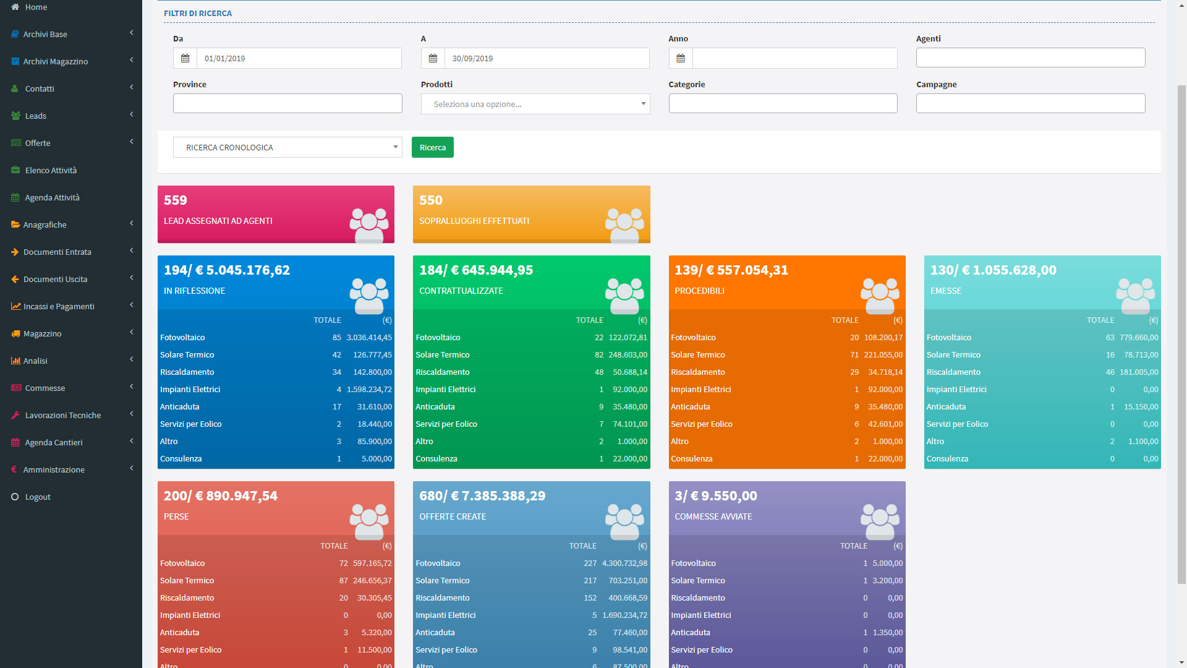The image size is (1187, 668).
Task: Expand the Archivi Base chevron
Action: (132, 33)
